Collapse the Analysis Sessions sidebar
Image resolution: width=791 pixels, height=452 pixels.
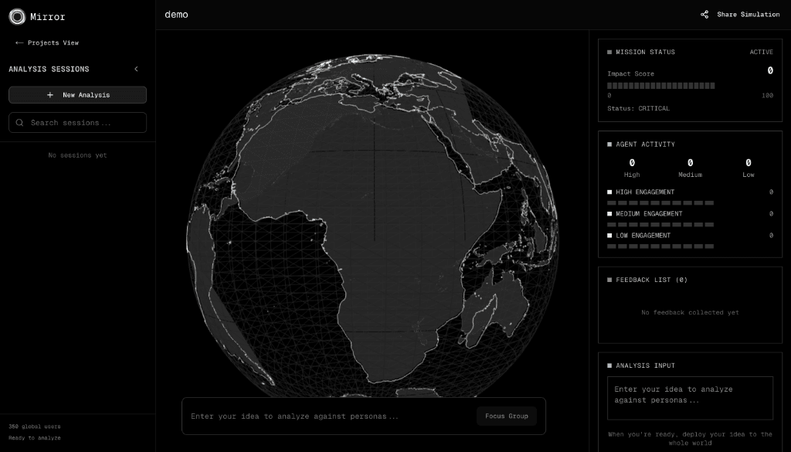(137, 70)
